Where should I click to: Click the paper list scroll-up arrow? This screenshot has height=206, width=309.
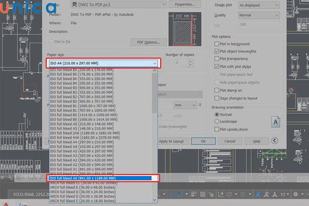point(154,71)
